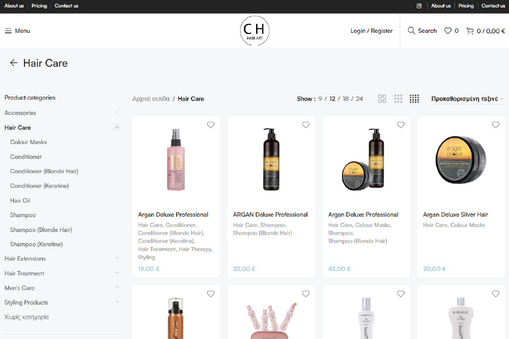
Task: Open Styling Products category link
Action: point(27,302)
